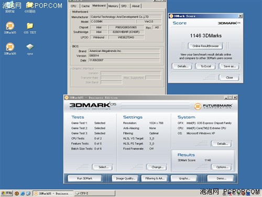262x197 pixels.
Task: Switch to the CPU tab in CPU-Z
Action: click(73, 6)
